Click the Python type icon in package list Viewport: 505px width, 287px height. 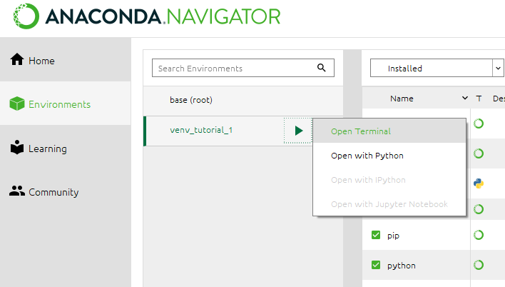[x=479, y=183]
